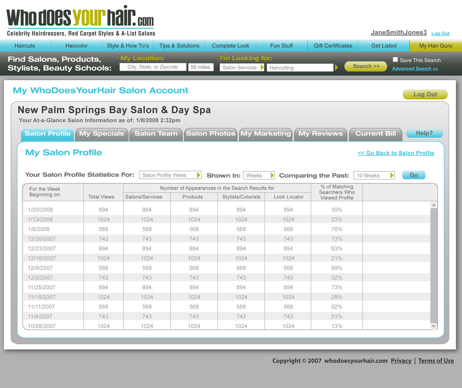Select the 12/23/2007 week row
The image size is (462, 388).
coord(227,248)
